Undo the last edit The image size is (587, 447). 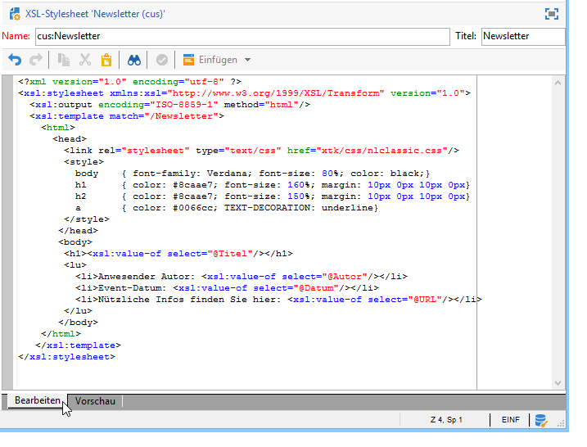click(15, 60)
